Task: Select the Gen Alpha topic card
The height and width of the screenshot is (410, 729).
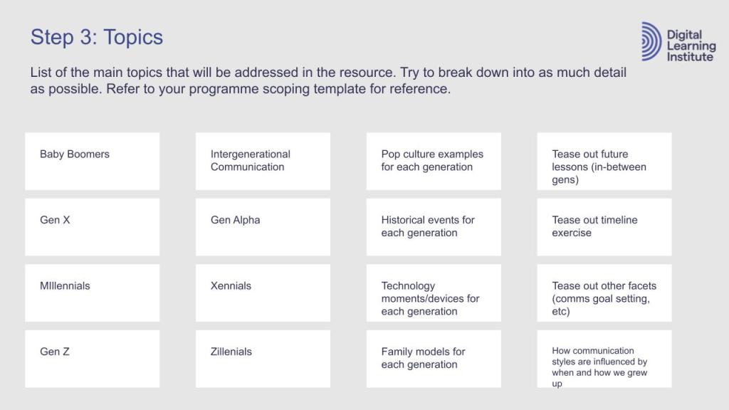Action: [x=263, y=227]
